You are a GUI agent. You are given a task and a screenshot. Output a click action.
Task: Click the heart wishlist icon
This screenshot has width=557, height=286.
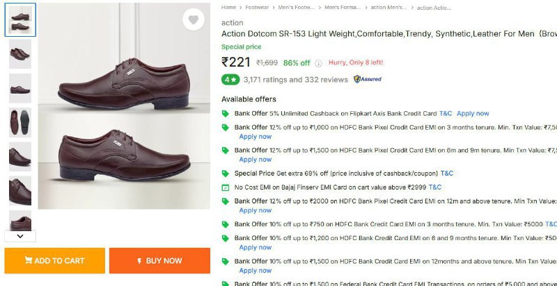pyautogui.click(x=193, y=20)
